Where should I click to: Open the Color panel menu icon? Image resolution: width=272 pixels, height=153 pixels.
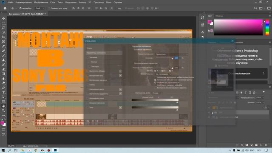coord(270,16)
